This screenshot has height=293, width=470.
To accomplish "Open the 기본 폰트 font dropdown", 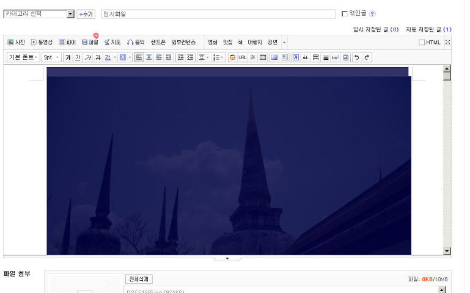I will tap(23, 57).
